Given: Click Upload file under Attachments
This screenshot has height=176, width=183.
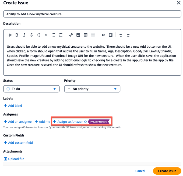Looking at the screenshot, I should pyautogui.click(x=14, y=159).
